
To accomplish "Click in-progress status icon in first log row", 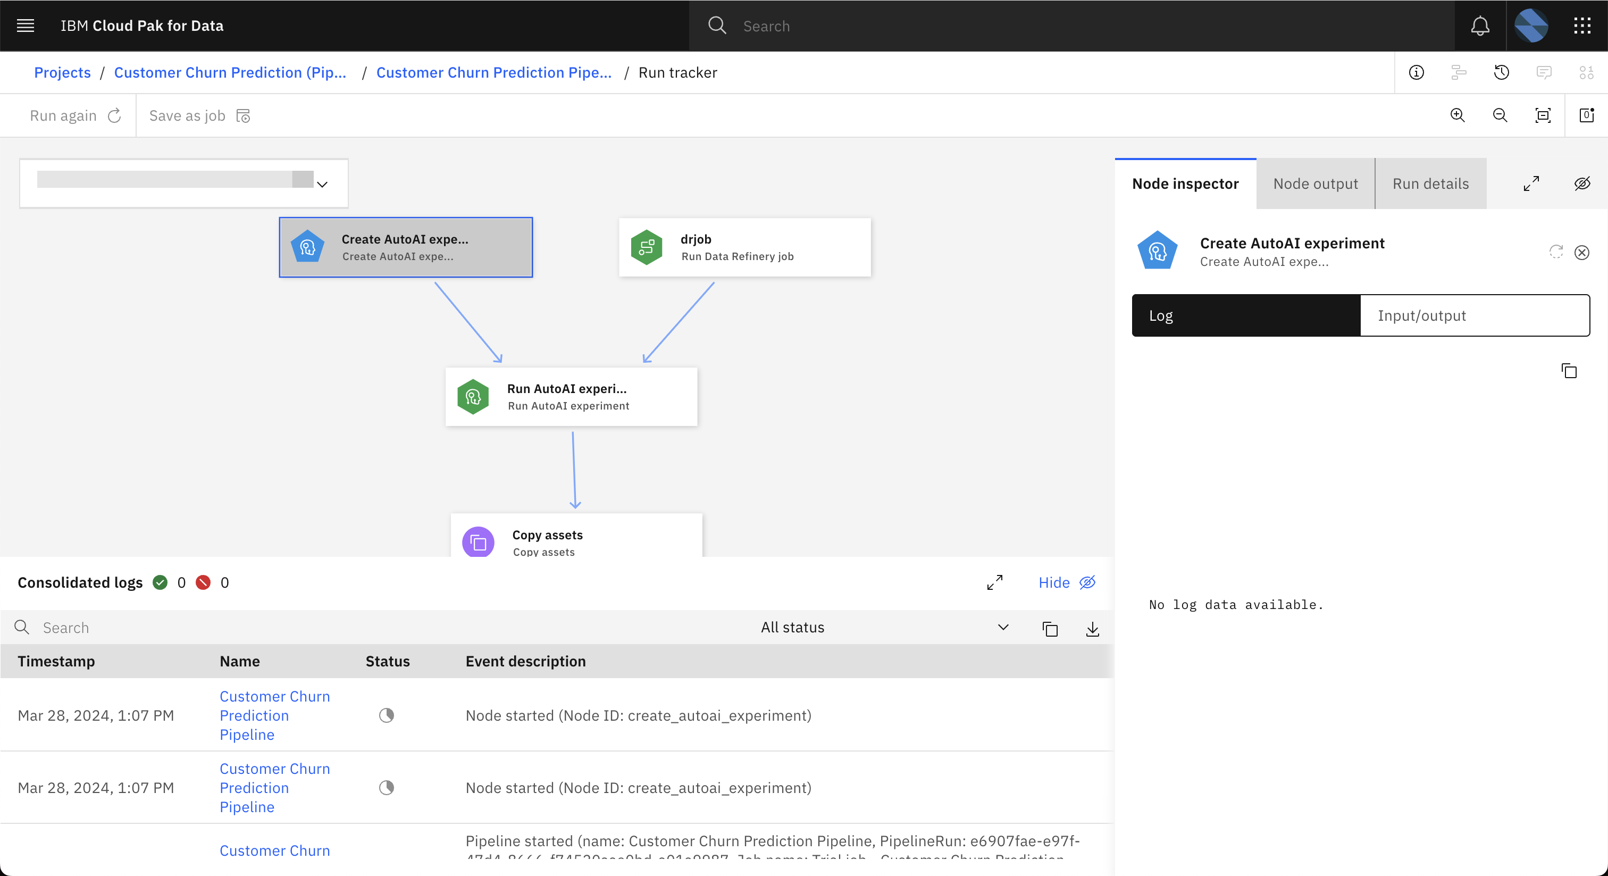I will (x=387, y=715).
